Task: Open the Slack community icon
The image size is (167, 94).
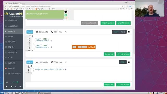Action: click(x=11, y=86)
